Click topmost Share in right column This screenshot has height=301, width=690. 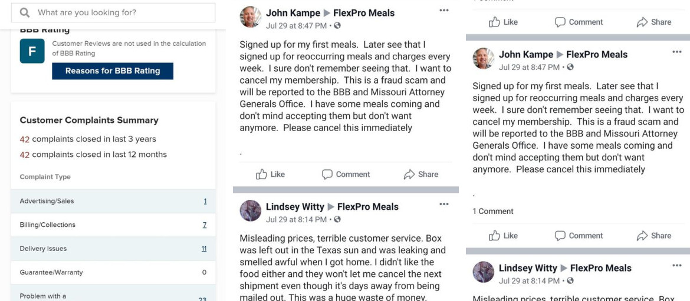tap(653, 22)
